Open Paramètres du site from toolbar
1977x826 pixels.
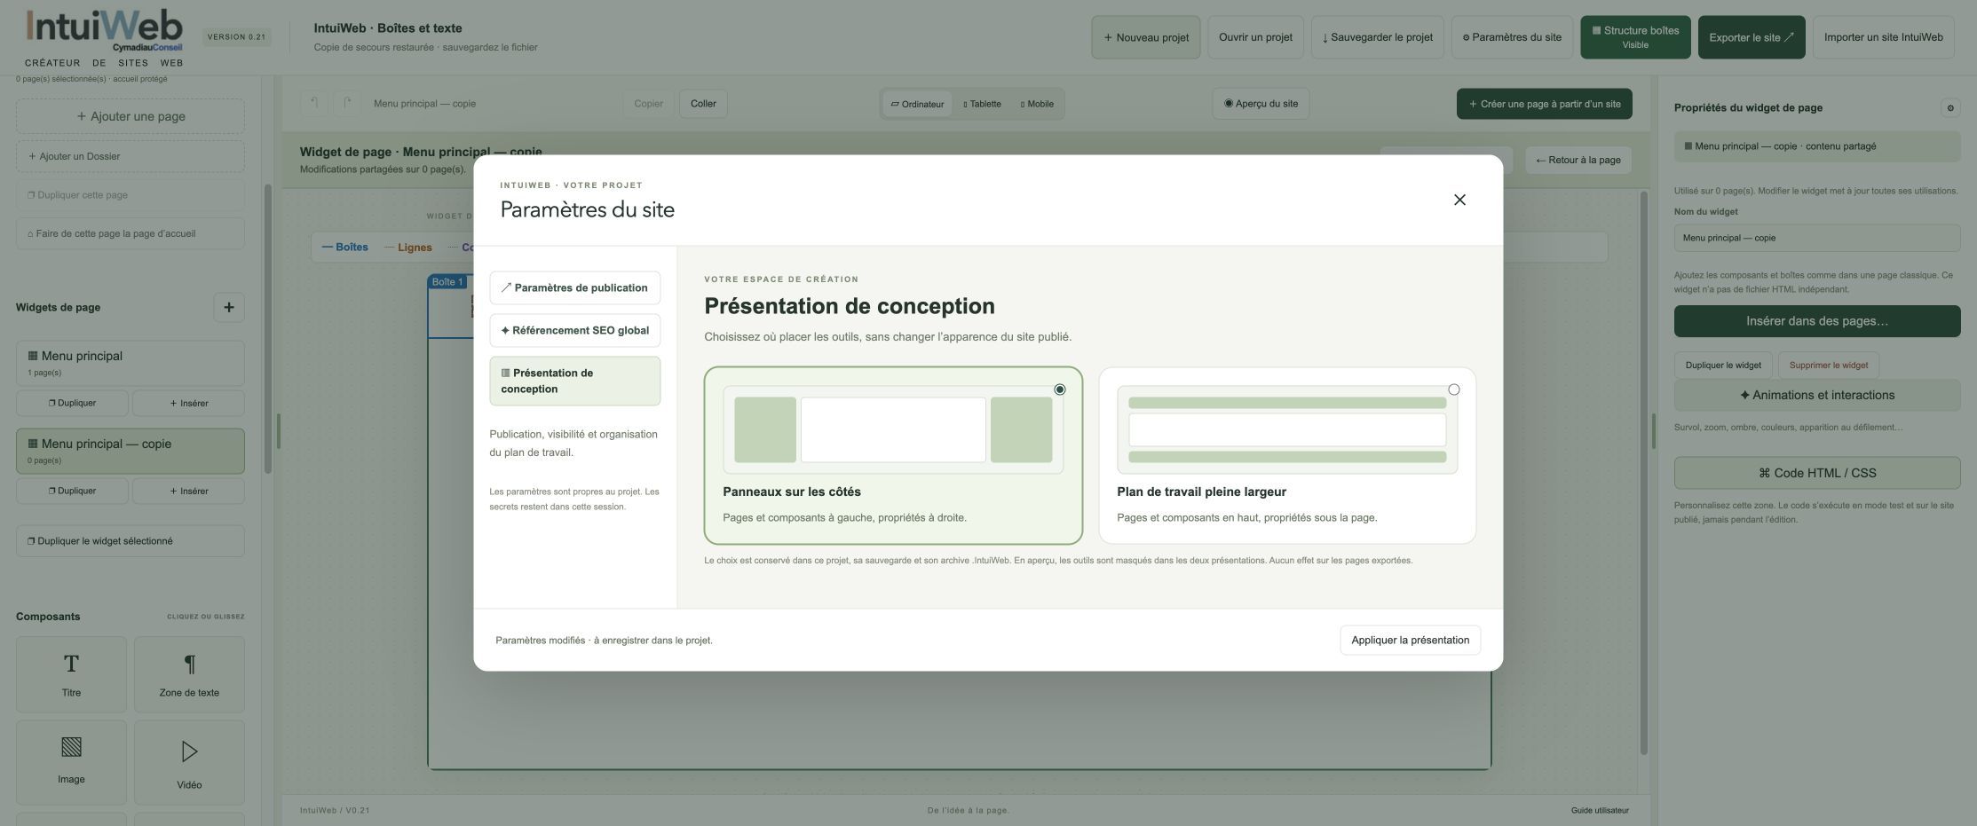[x=1512, y=37]
